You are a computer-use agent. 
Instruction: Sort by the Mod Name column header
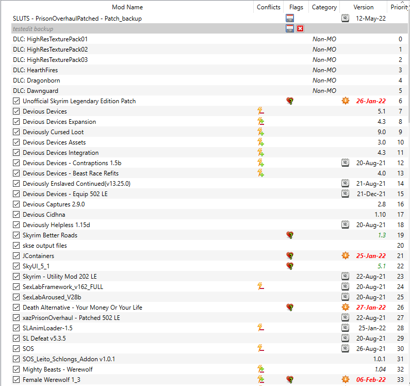click(x=127, y=7)
